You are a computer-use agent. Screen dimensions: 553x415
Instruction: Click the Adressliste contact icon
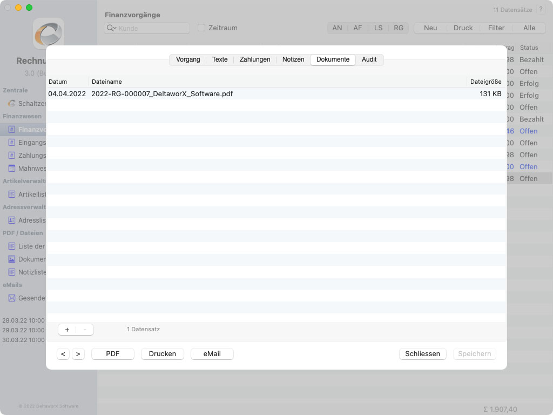pyautogui.click(x=12, y=220)
